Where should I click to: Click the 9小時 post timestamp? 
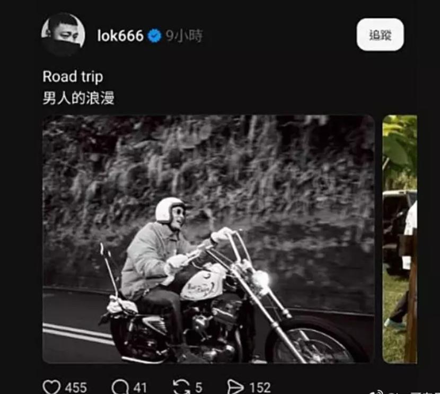(184, 36)
